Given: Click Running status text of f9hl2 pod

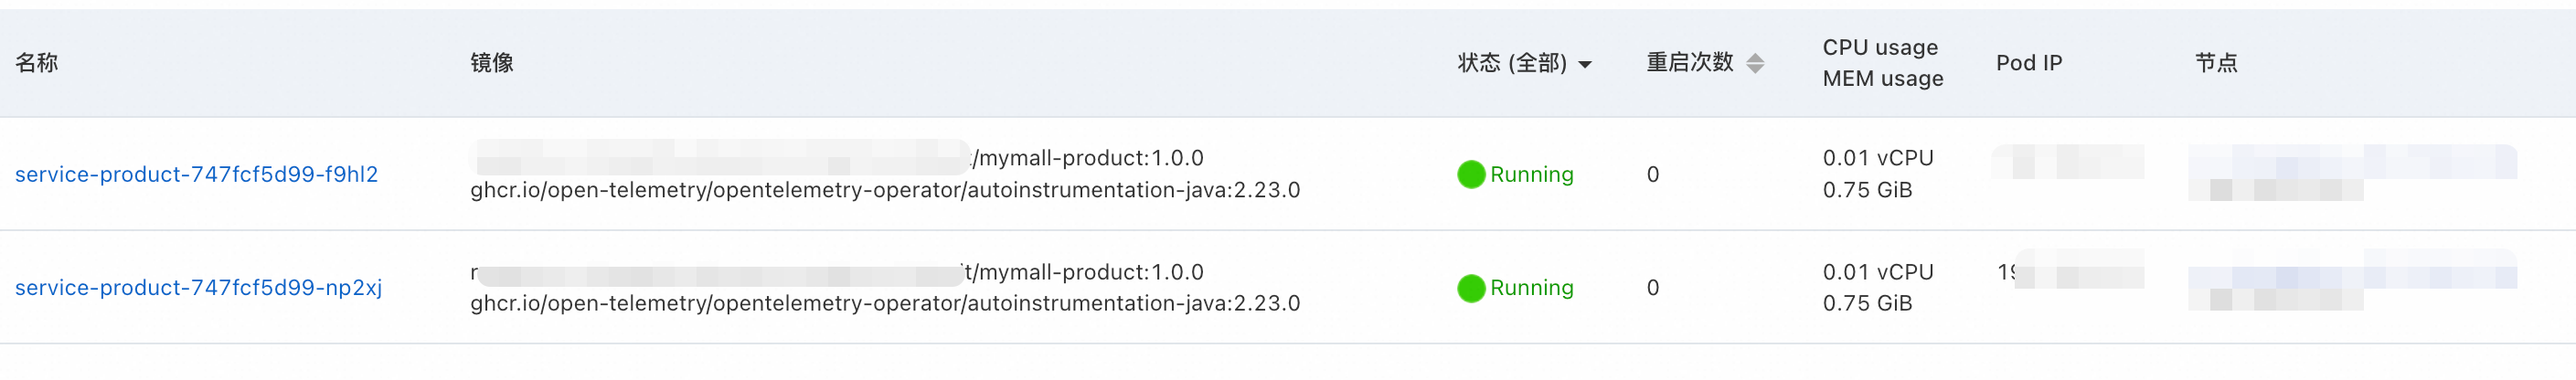Looking at the screenshot, I should coord(1531,175).
